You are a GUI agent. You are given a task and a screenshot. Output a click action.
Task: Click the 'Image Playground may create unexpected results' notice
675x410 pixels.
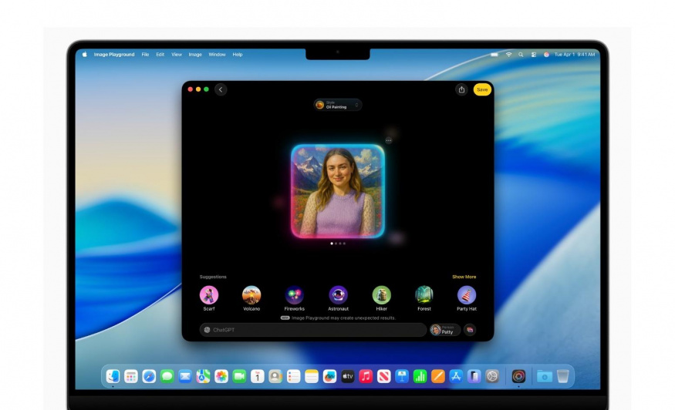pos(343,318)
